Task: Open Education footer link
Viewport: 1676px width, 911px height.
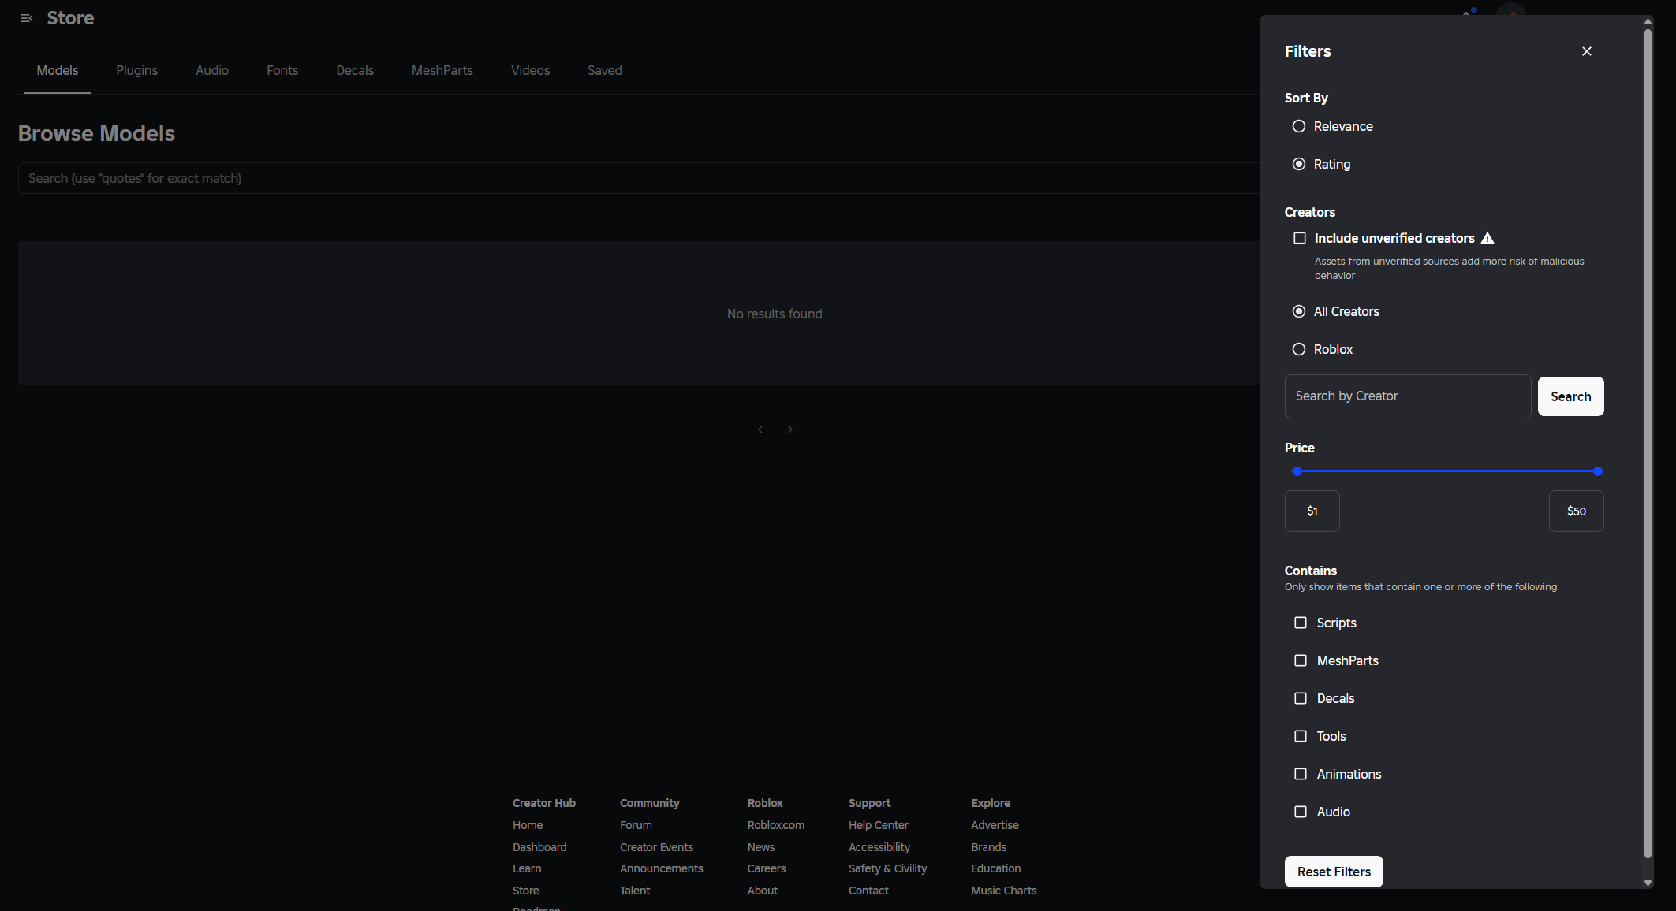Action: (x=995, y=868)
